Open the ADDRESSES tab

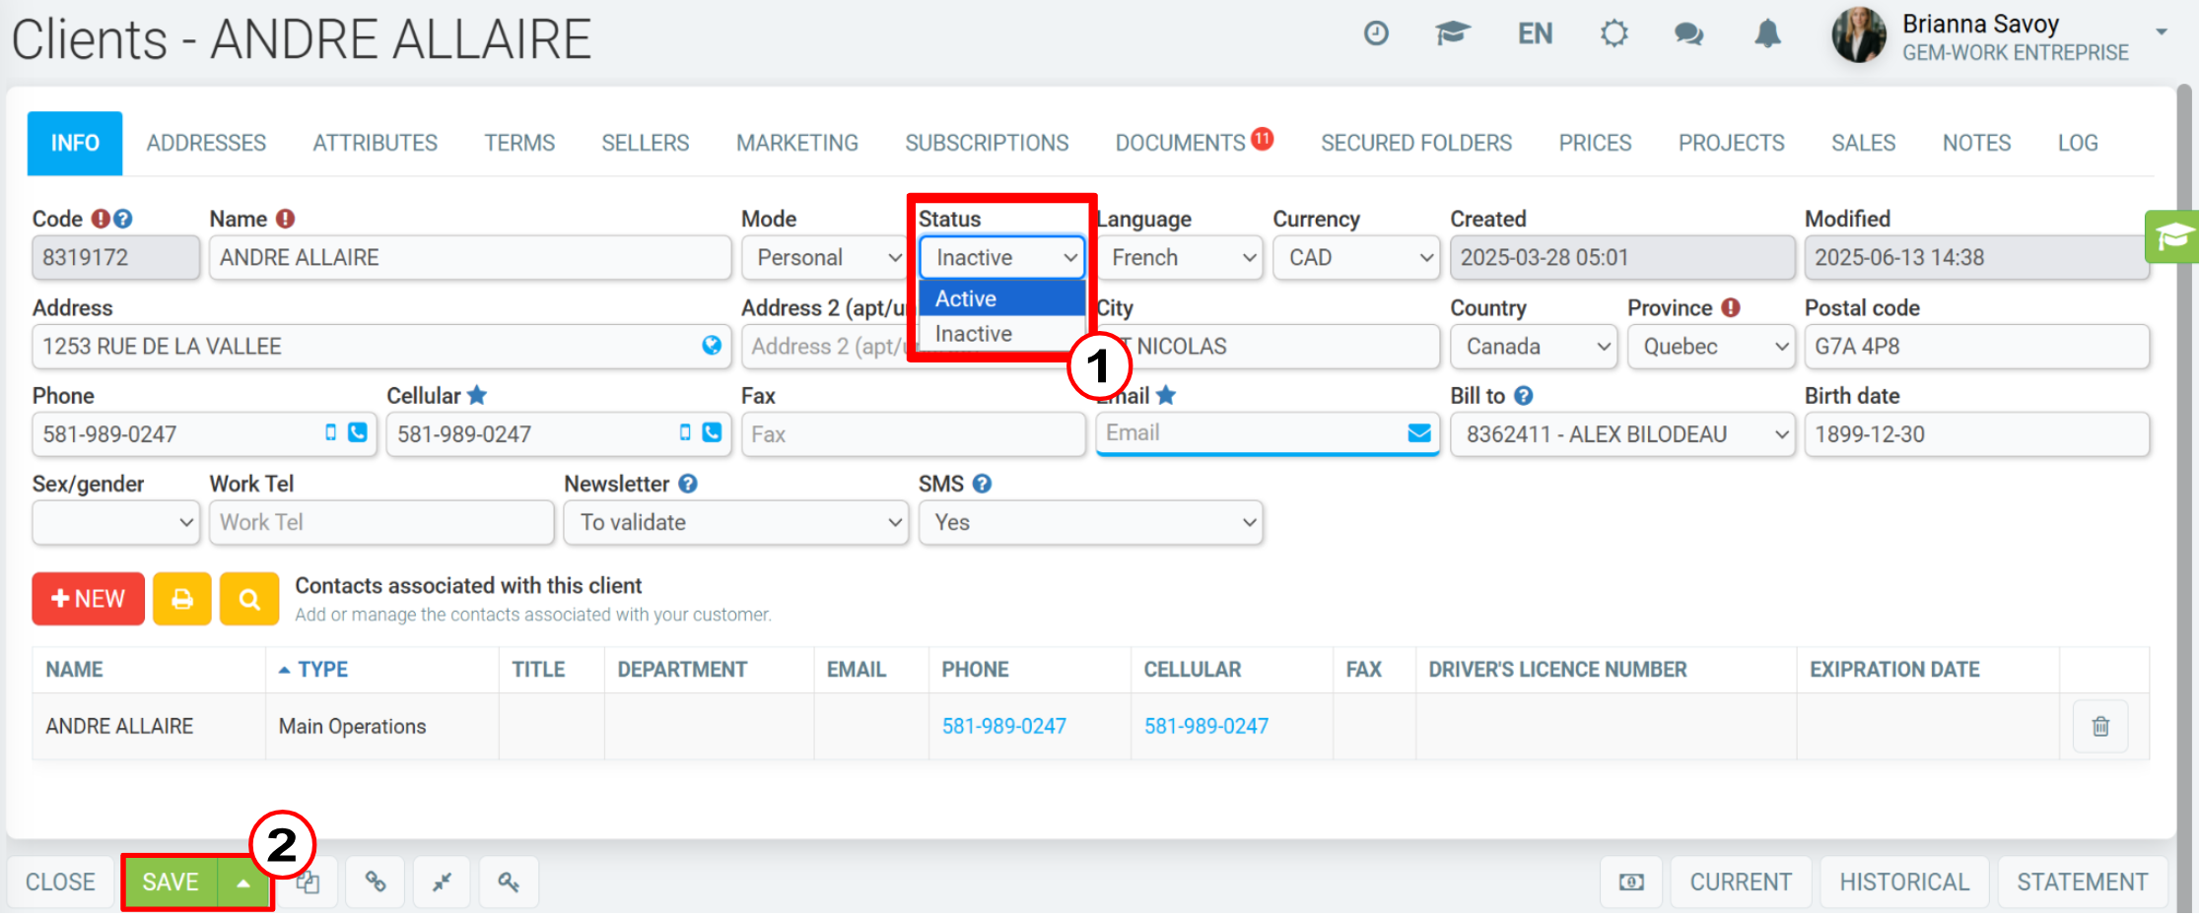tap(206, 143)
